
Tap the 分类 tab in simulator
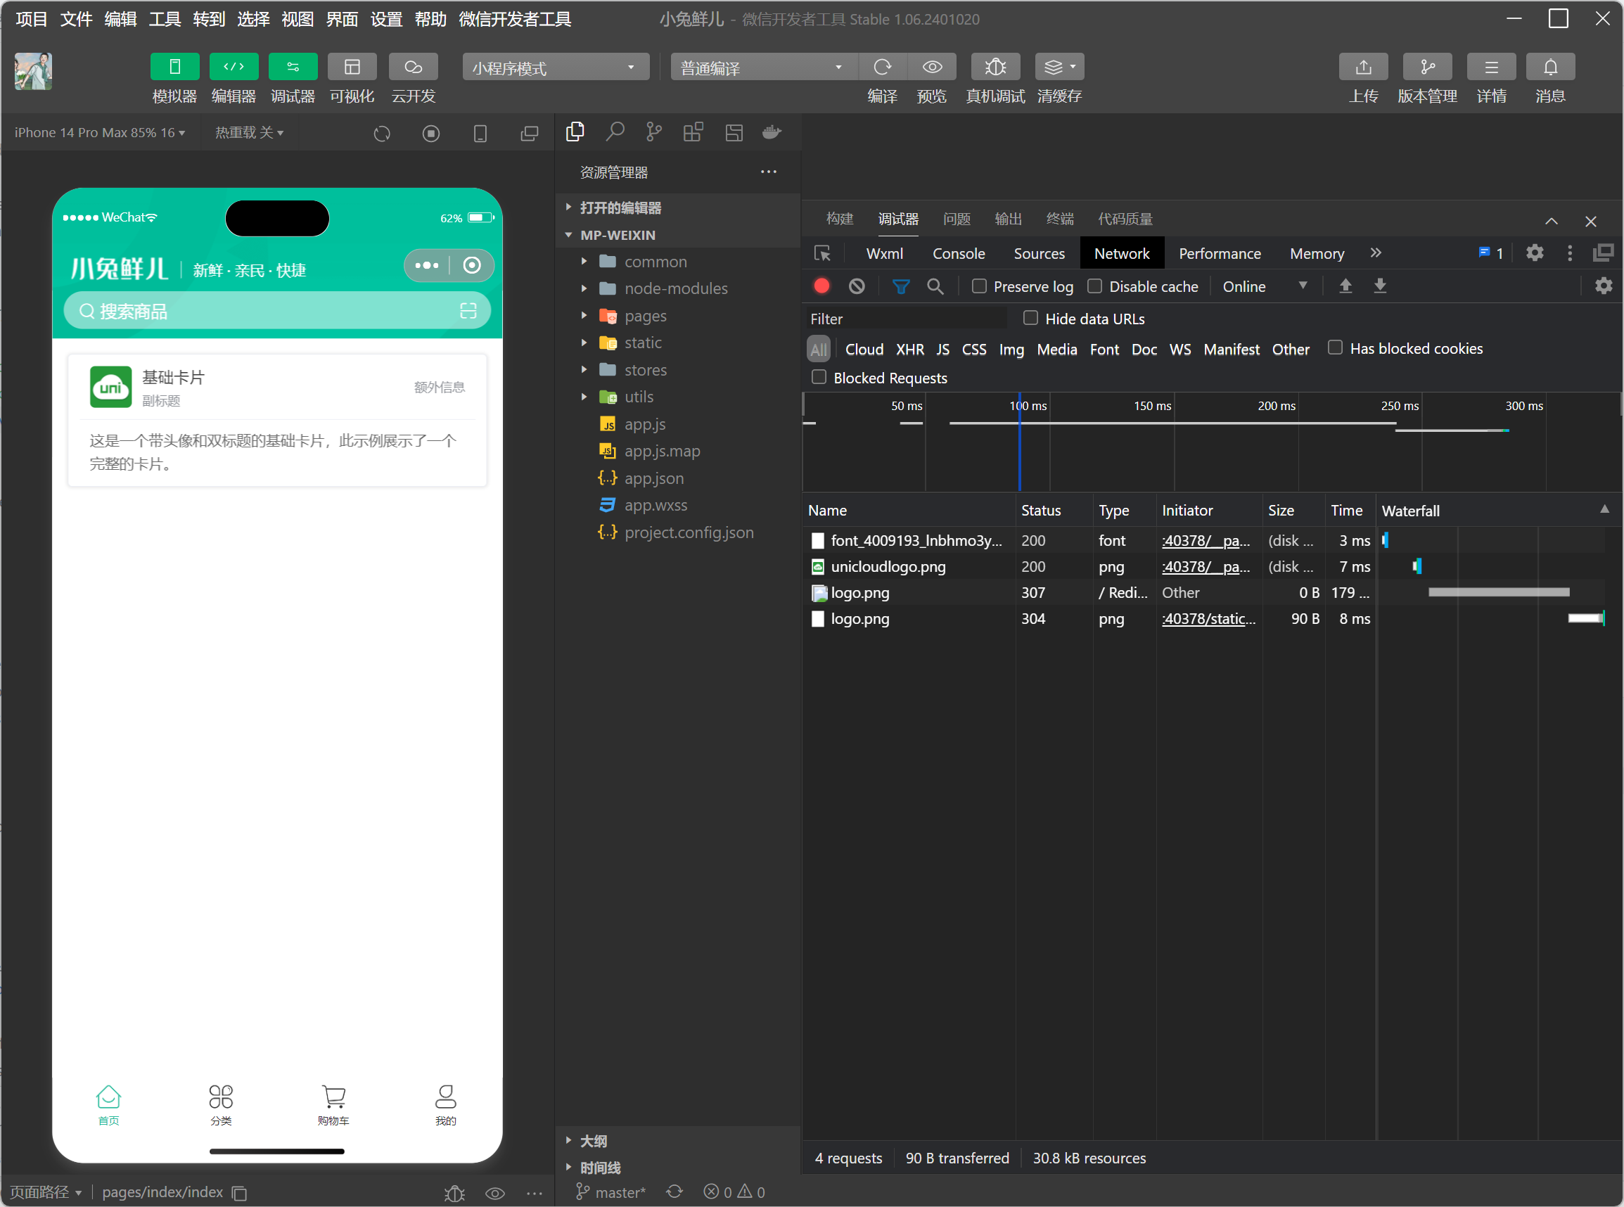click(221, 1105)
